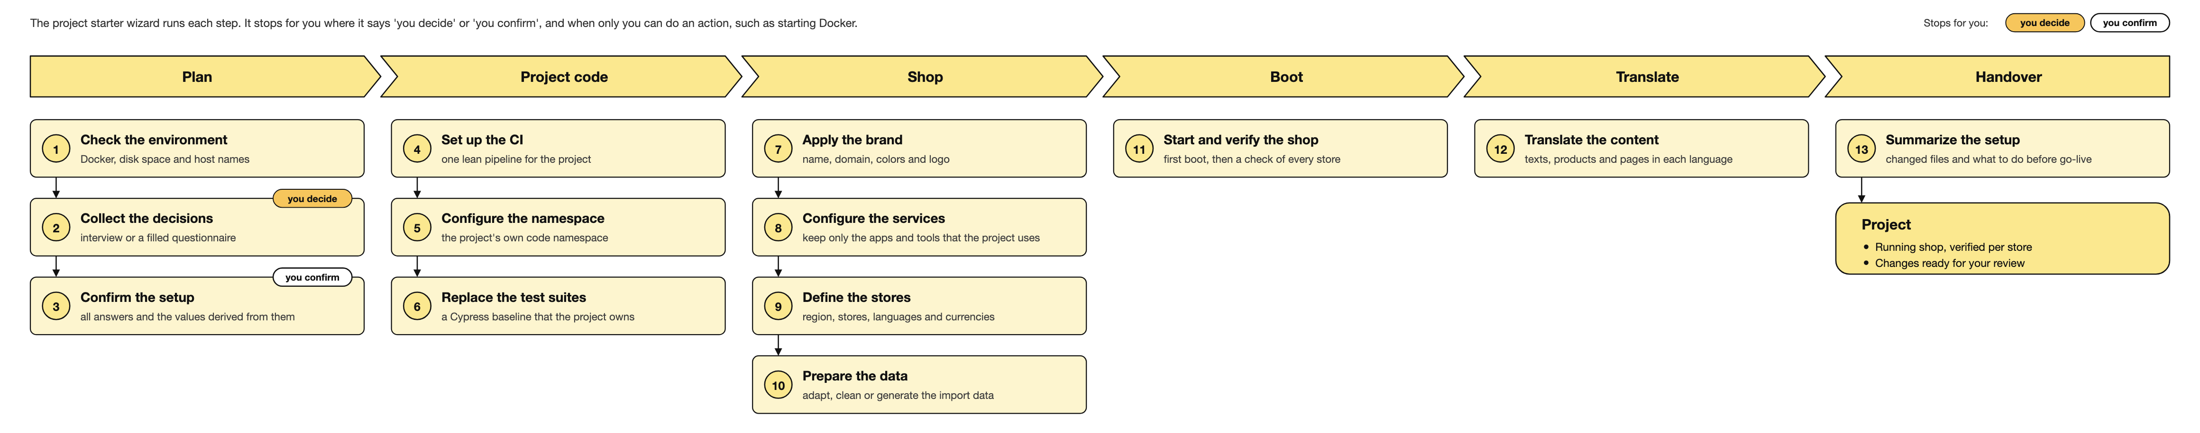Screen dimensions: 2200x433
Task: Click 'Collect the decisions' title
Action: pos(147,218)
